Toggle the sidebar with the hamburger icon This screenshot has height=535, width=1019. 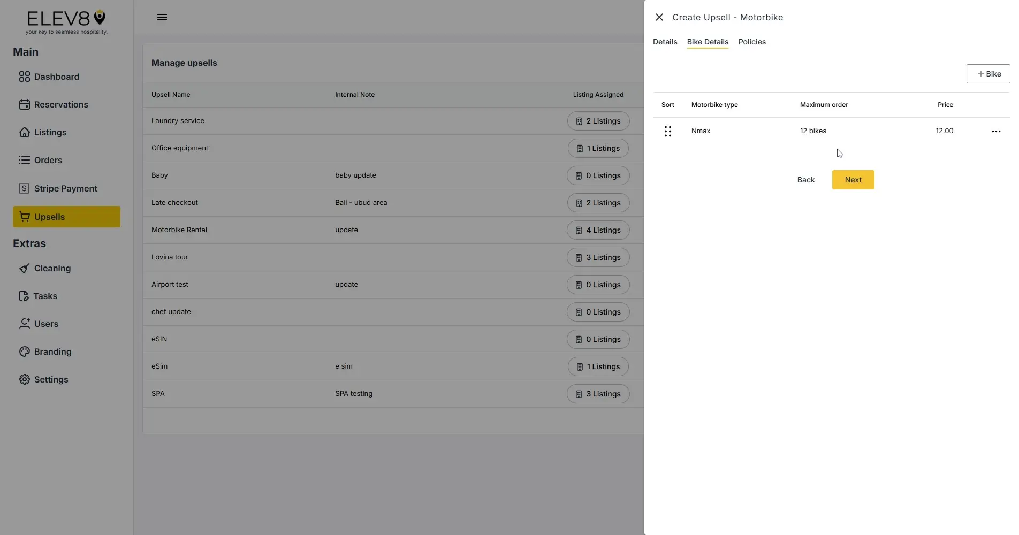pos(162,17)
